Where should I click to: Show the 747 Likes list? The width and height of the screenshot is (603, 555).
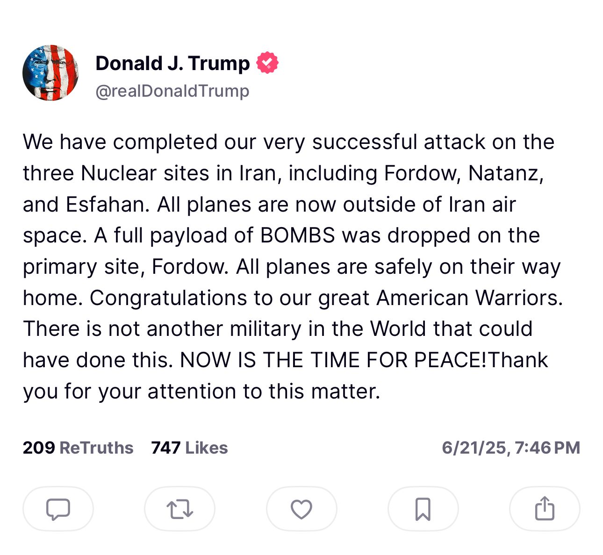click(x=189, y=448)
